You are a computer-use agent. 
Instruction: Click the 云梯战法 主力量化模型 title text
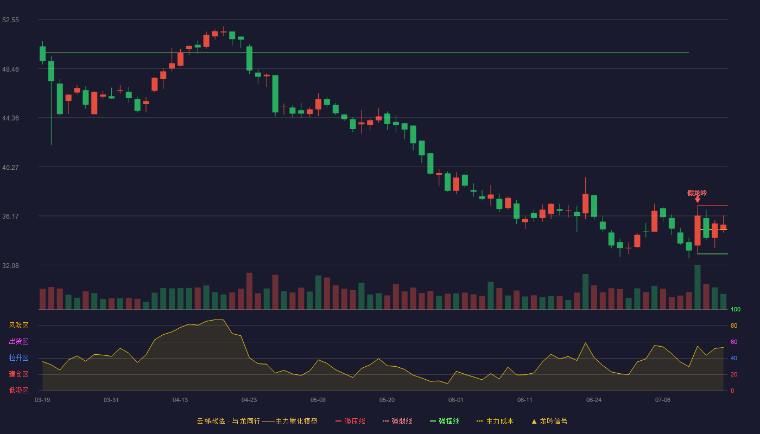[x=257, y=421]
